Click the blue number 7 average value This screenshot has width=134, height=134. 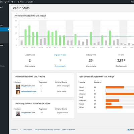[60, 60]
